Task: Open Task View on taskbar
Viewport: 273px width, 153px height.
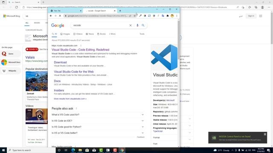Action: click(66, 150)
